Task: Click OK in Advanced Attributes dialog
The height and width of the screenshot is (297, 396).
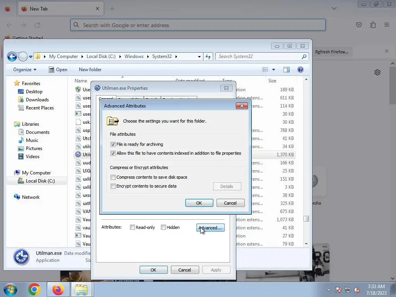Action: pyautogui.click(x=199, y=203)
